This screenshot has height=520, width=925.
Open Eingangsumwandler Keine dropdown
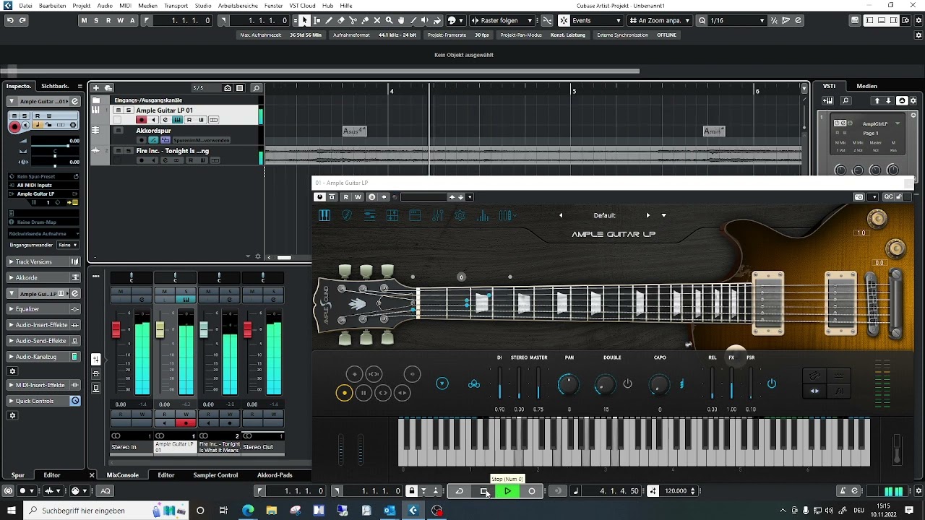[68, 245]
